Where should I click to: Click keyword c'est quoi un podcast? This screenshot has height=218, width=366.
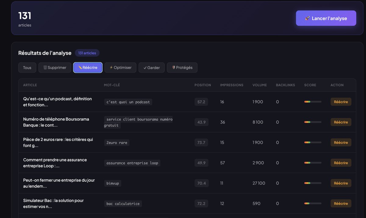point(128,102)
